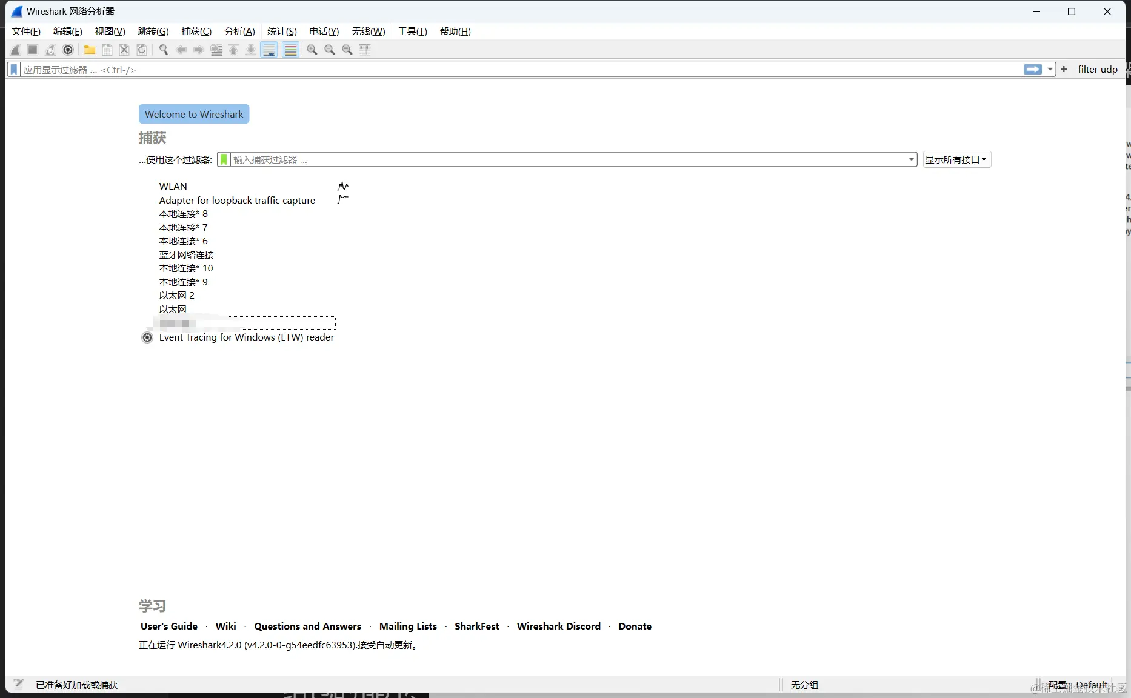Open the 分析(A) menu
1131x698 pixels.
239,32
